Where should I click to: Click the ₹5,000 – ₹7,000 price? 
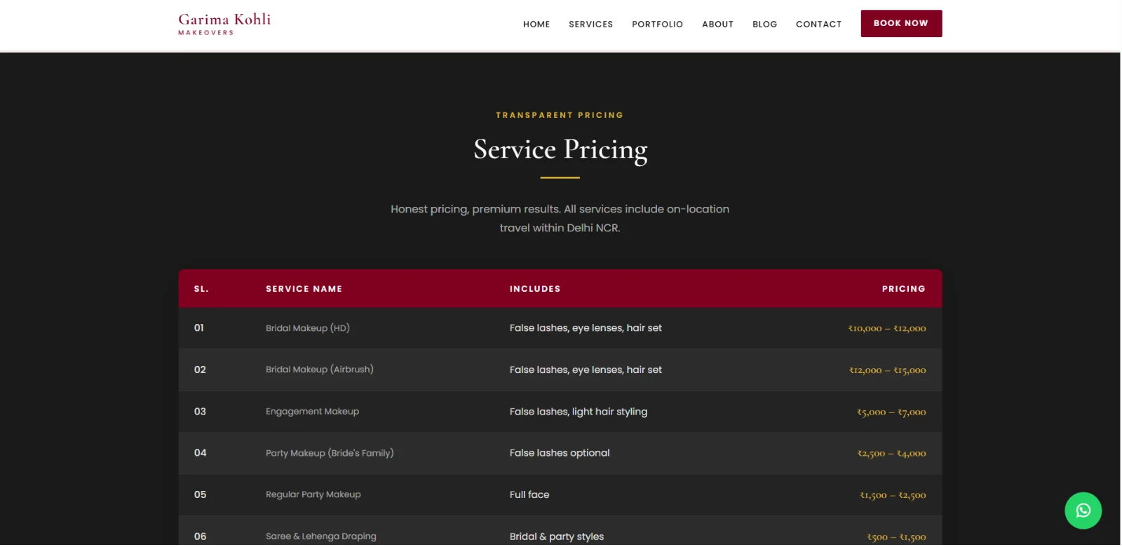click(891, 412)
